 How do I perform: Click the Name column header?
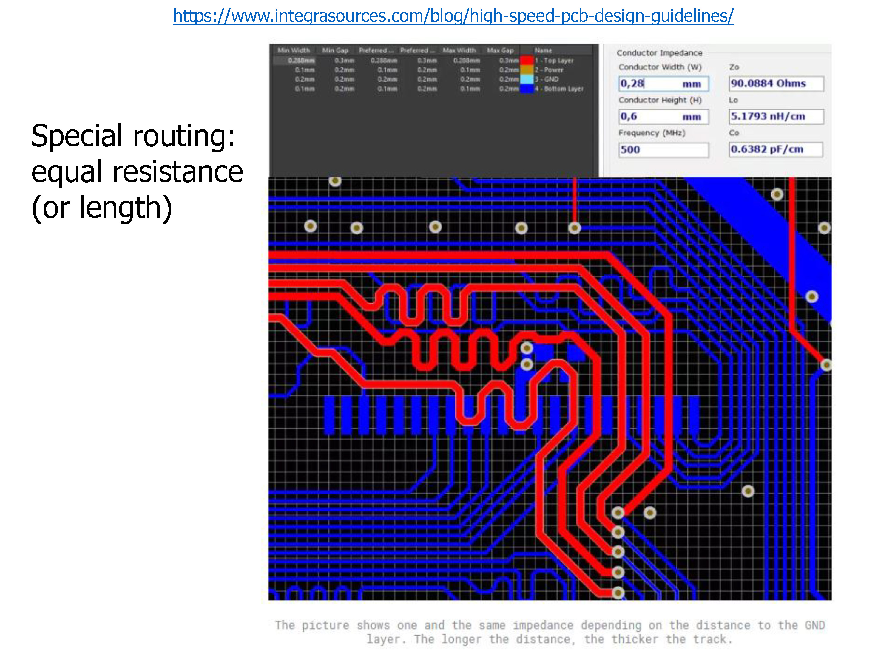(543, 50)
